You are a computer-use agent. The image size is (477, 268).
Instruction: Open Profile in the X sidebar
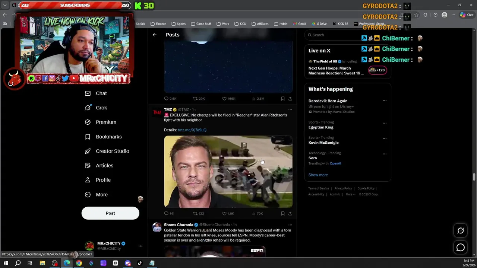pyautogui.click(x=98, y=180)
